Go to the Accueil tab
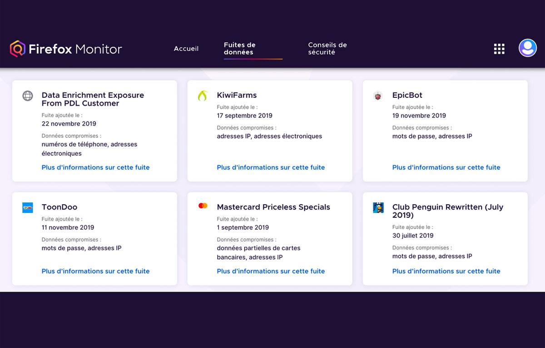This screenshot has height=348, width=545. click(186, 49)
